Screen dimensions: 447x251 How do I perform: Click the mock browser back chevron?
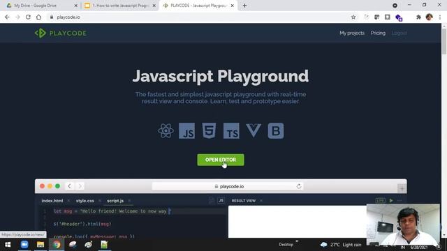(69, 186)
